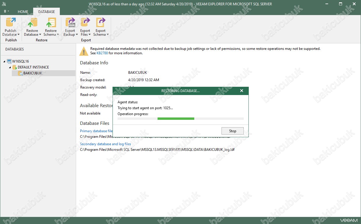This screenshot has width=361, height=224.
Task: Select DEFAULT INSTANCE tree item
Action: click(33, 67)
